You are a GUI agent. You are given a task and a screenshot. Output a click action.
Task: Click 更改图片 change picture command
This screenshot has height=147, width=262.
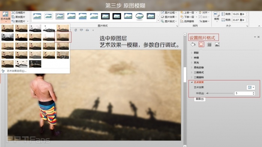[18, 17]
